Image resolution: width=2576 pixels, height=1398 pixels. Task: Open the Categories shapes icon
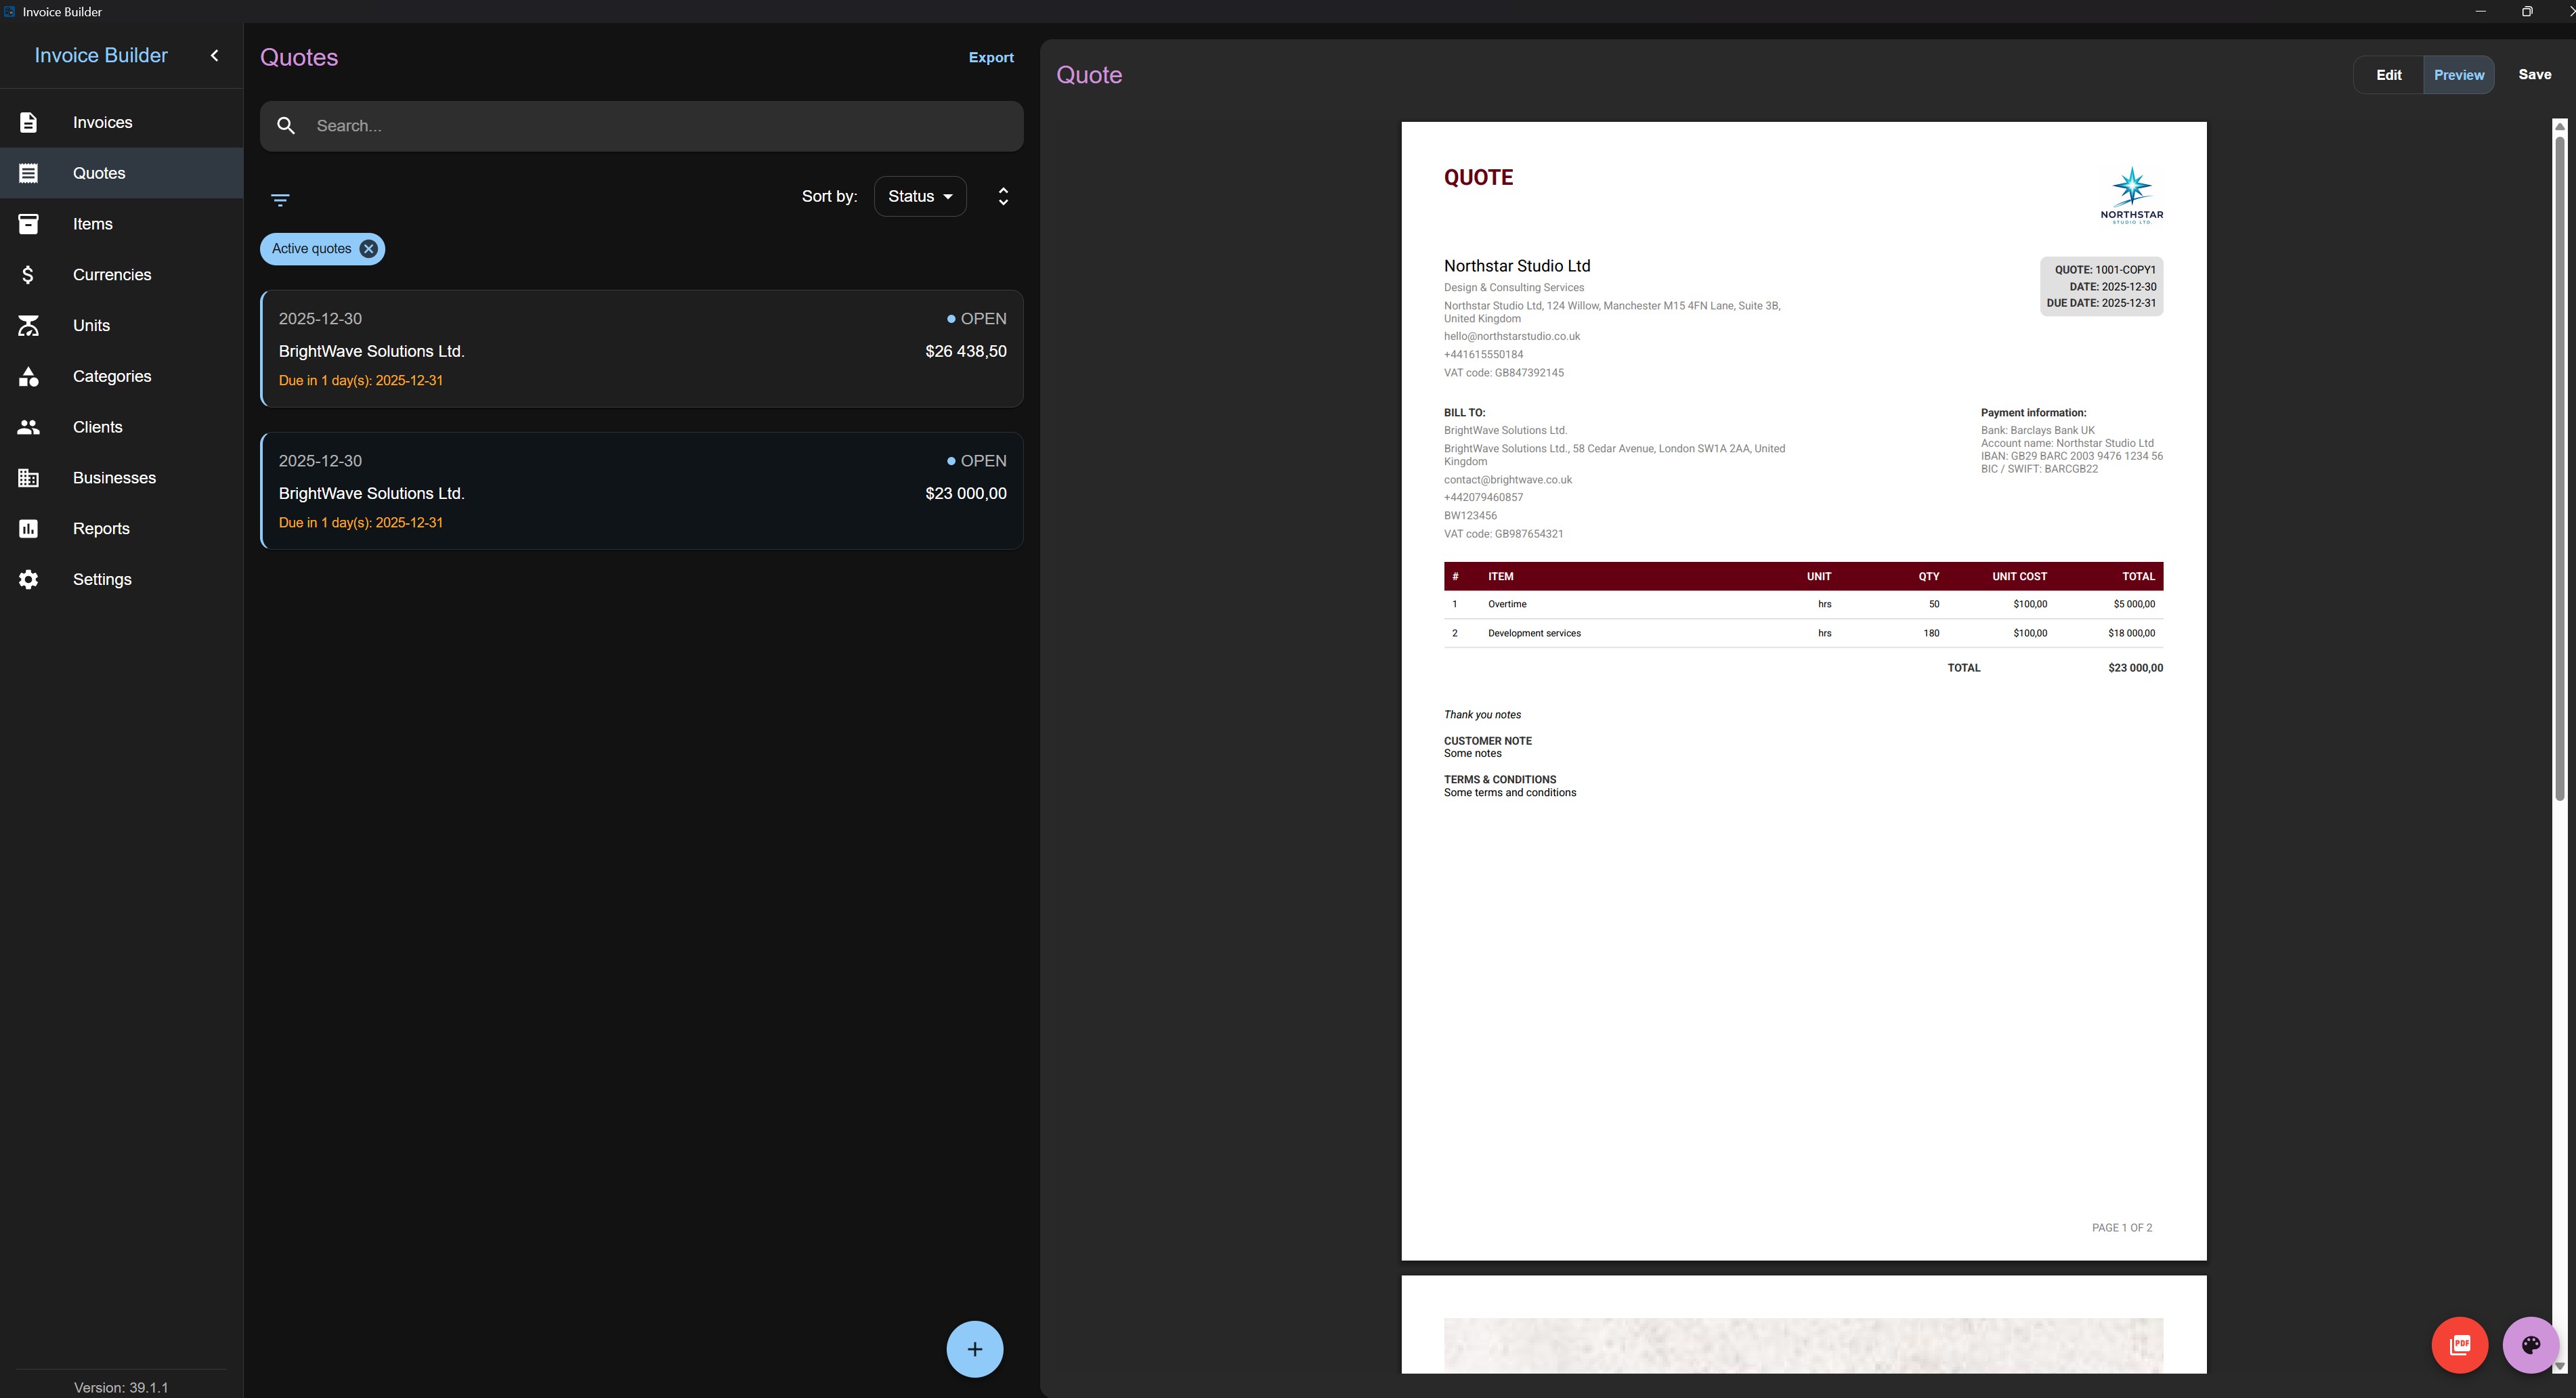tap(28, 377)
